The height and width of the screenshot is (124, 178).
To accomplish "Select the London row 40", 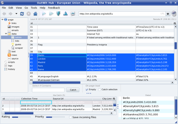I will tap(102, 59).
